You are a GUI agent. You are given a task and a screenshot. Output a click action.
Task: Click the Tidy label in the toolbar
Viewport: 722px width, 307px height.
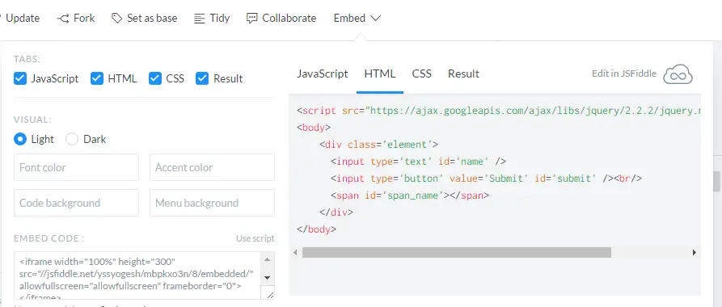click(220, 19)
